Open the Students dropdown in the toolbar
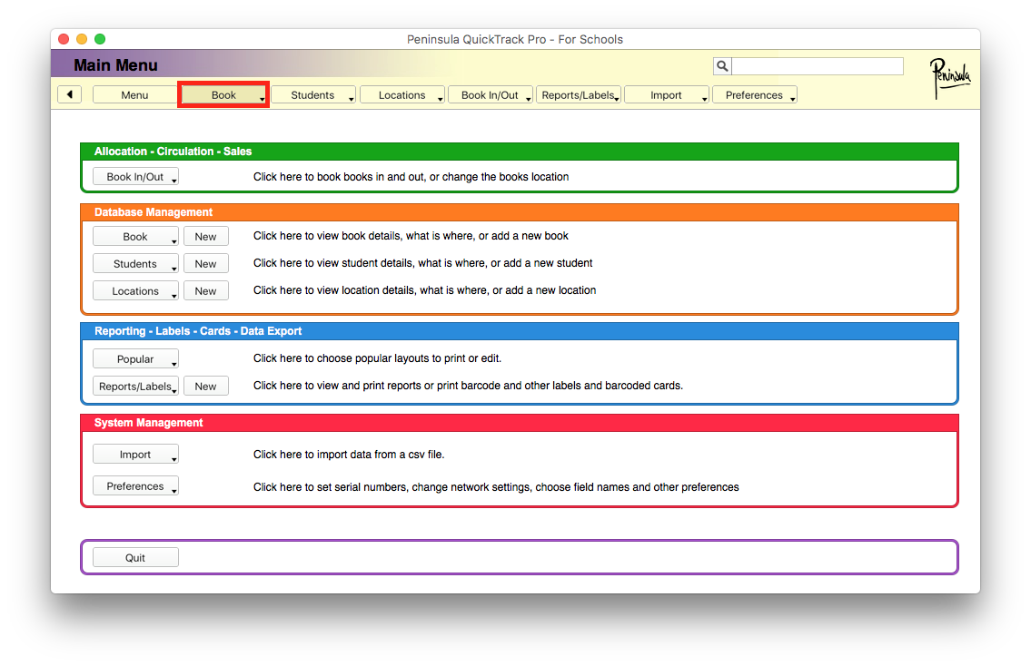The image size is (1031, 666). pos(313,95)
